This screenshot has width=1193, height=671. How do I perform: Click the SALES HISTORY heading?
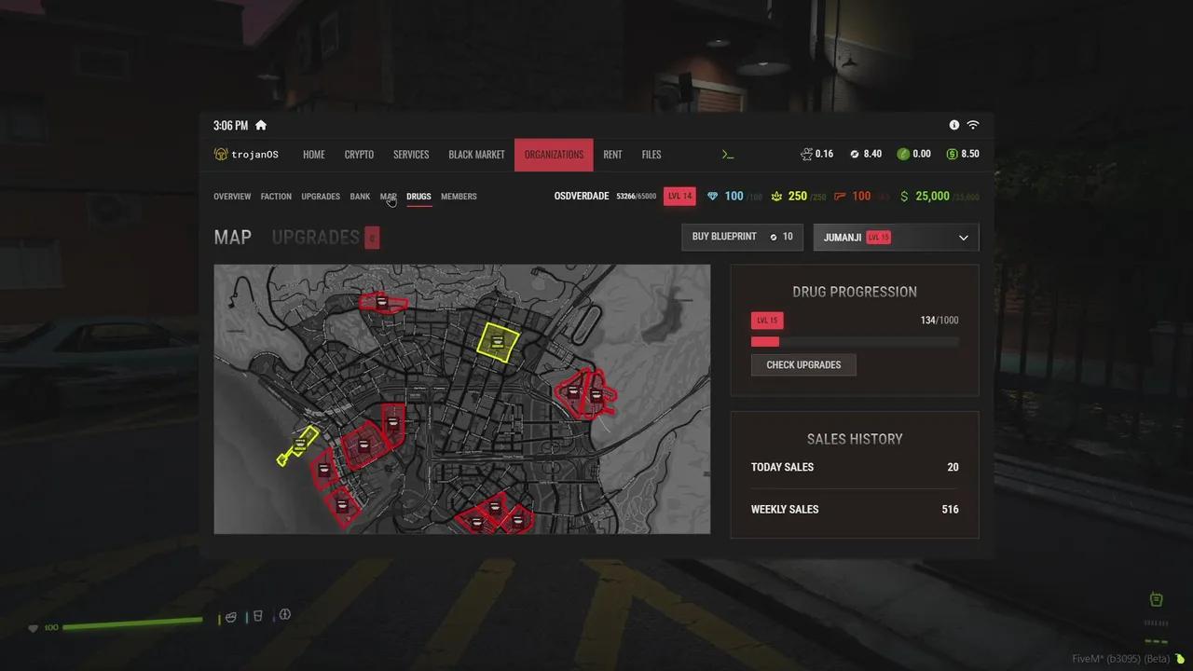click(x=855, y=439)
